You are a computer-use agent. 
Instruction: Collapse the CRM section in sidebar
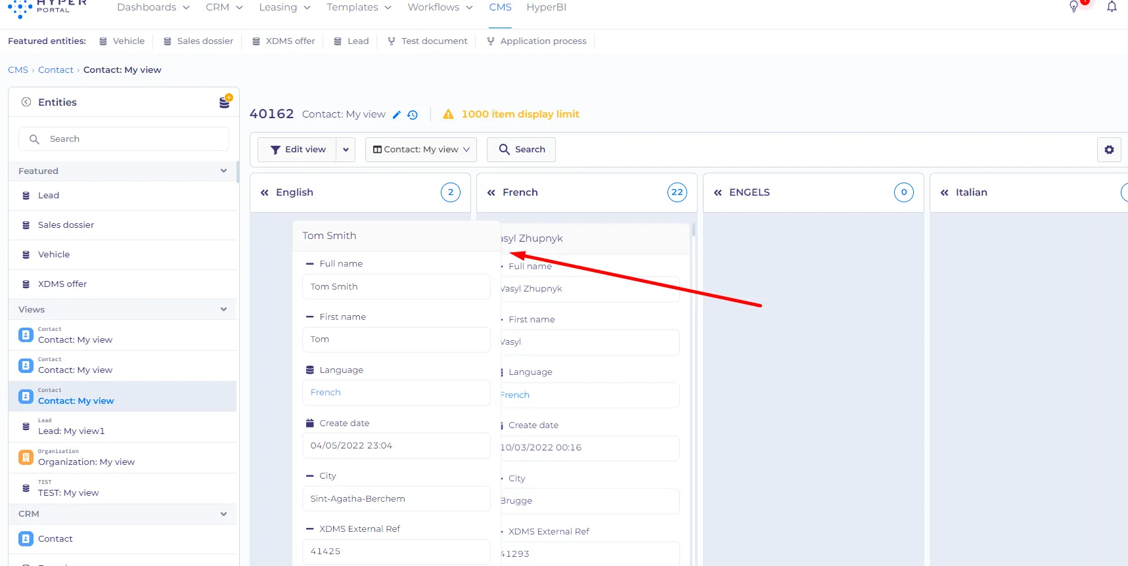[223, 513]
